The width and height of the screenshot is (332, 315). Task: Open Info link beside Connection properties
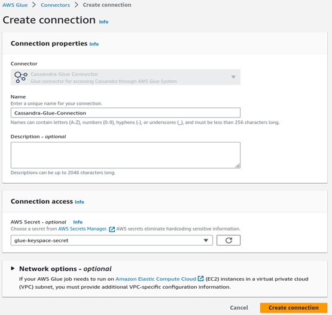[x=94, y=44]
